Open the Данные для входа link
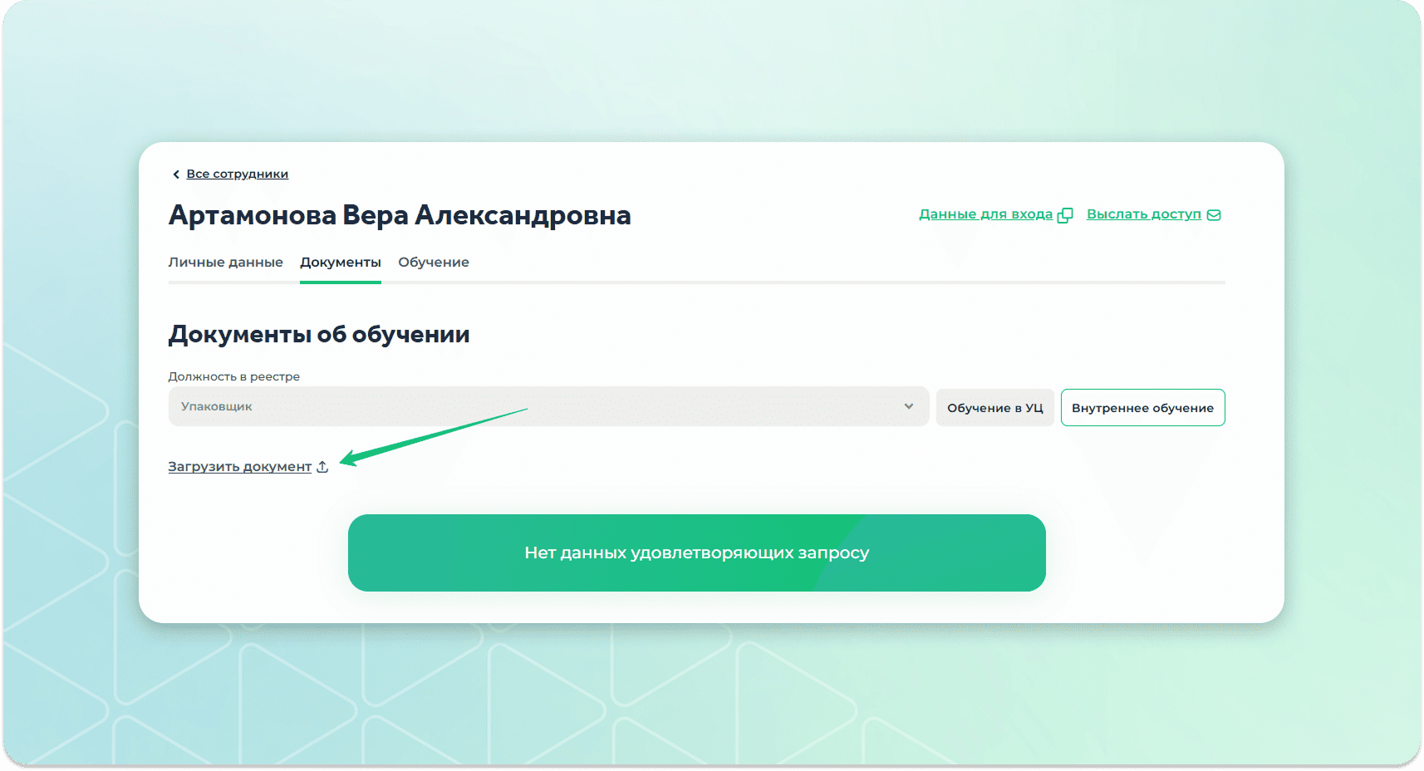1424x771 pixels. tap(985, 214)
